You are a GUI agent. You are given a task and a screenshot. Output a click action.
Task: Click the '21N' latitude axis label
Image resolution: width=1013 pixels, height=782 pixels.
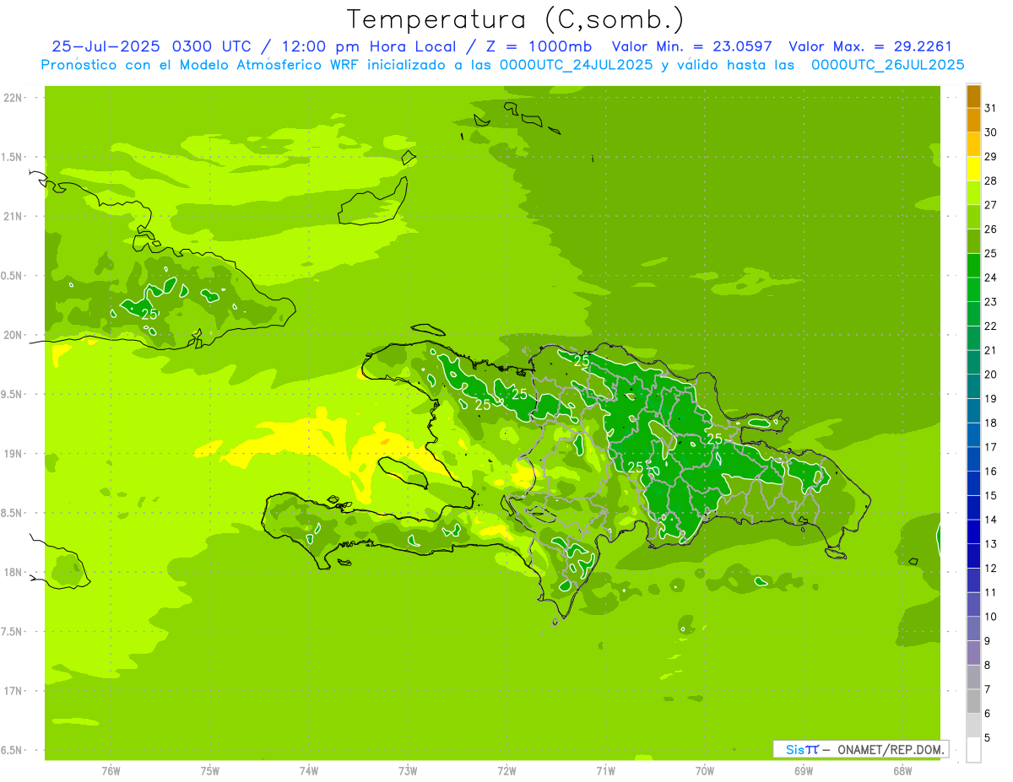point(13,217)
